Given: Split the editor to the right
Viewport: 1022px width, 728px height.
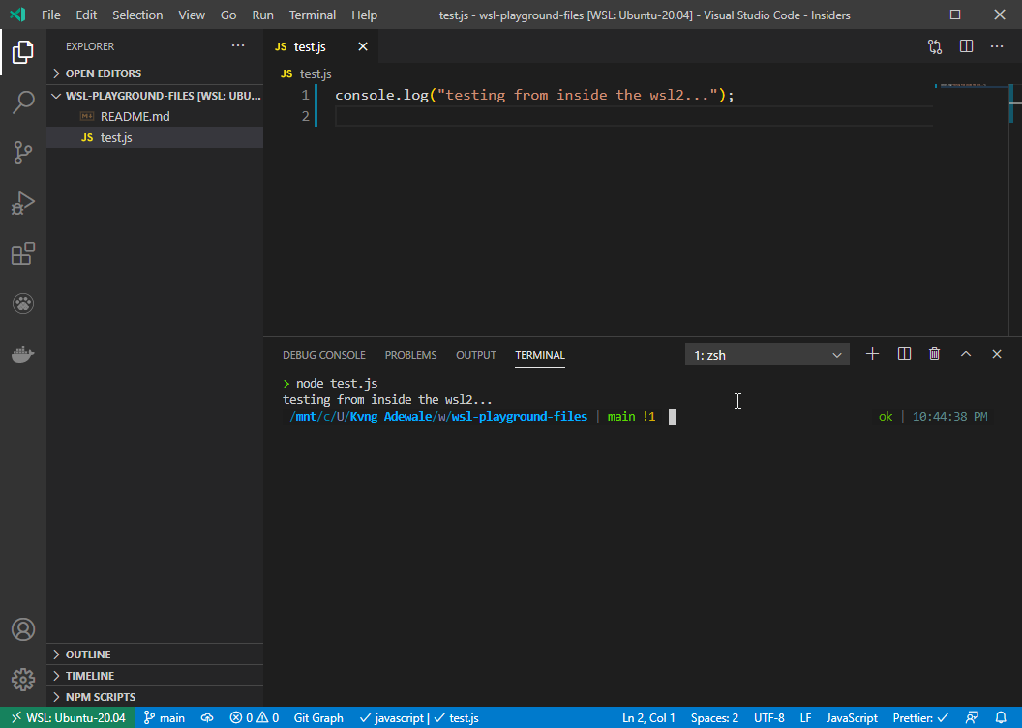Looking at the screenshot, I should pos(966,46).
